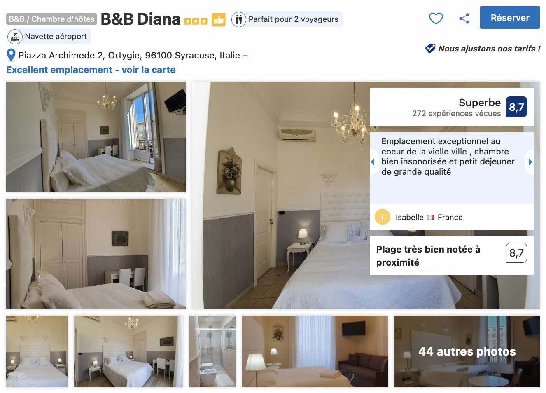Click the share icon
The height and width of the screenshot is (393, 546).
pyautogui.click(x=464, y=18)
